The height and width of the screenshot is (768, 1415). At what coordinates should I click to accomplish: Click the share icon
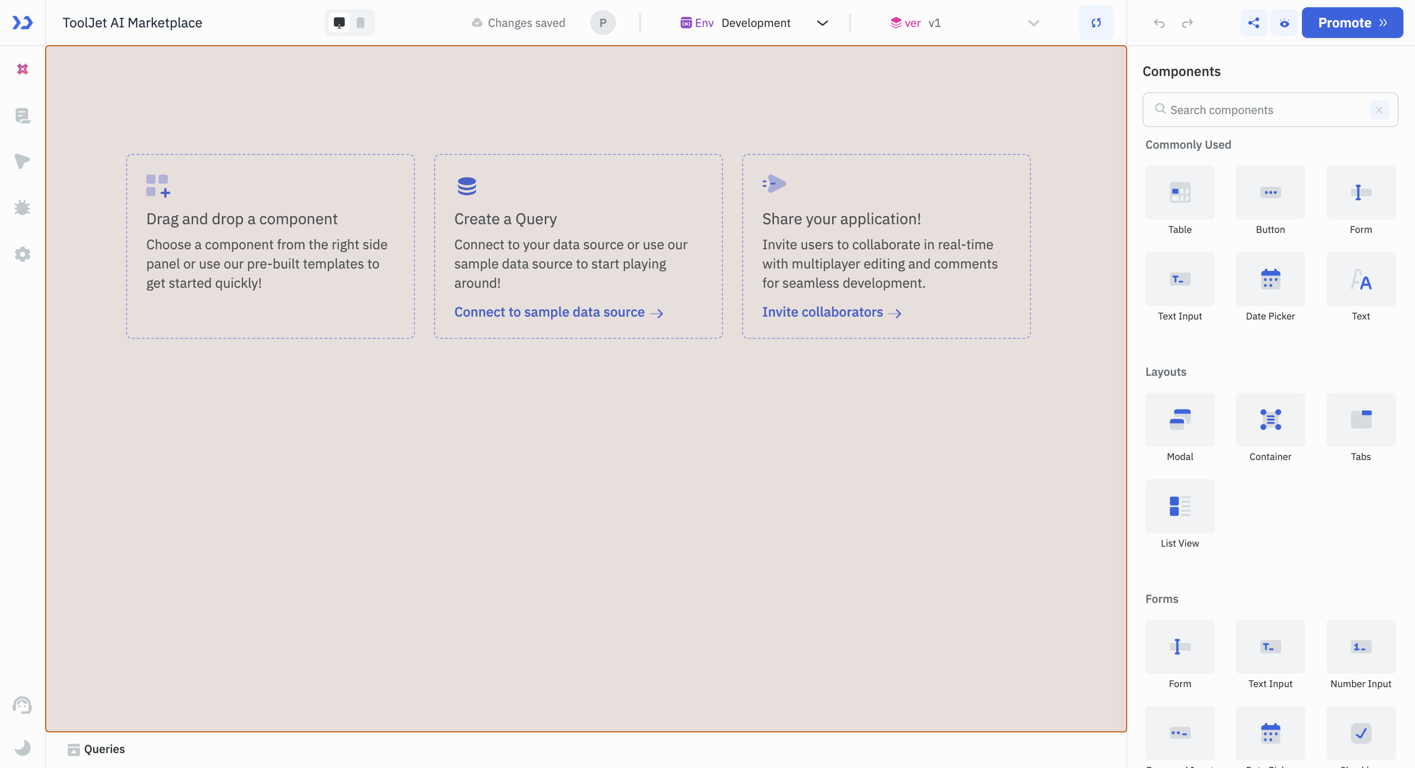click(1253, 23)
